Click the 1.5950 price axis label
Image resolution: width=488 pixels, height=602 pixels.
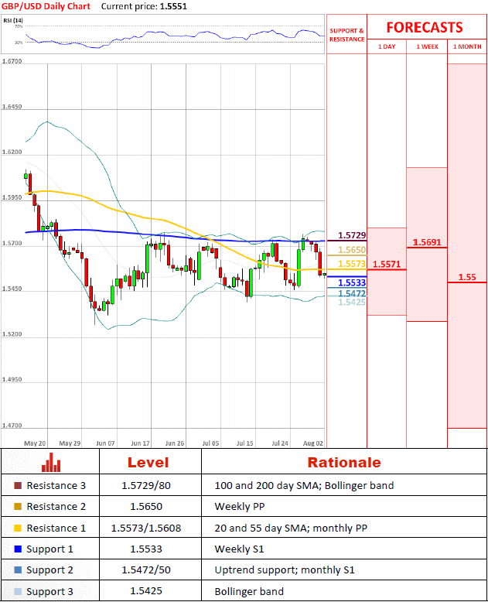click(12, 197)
